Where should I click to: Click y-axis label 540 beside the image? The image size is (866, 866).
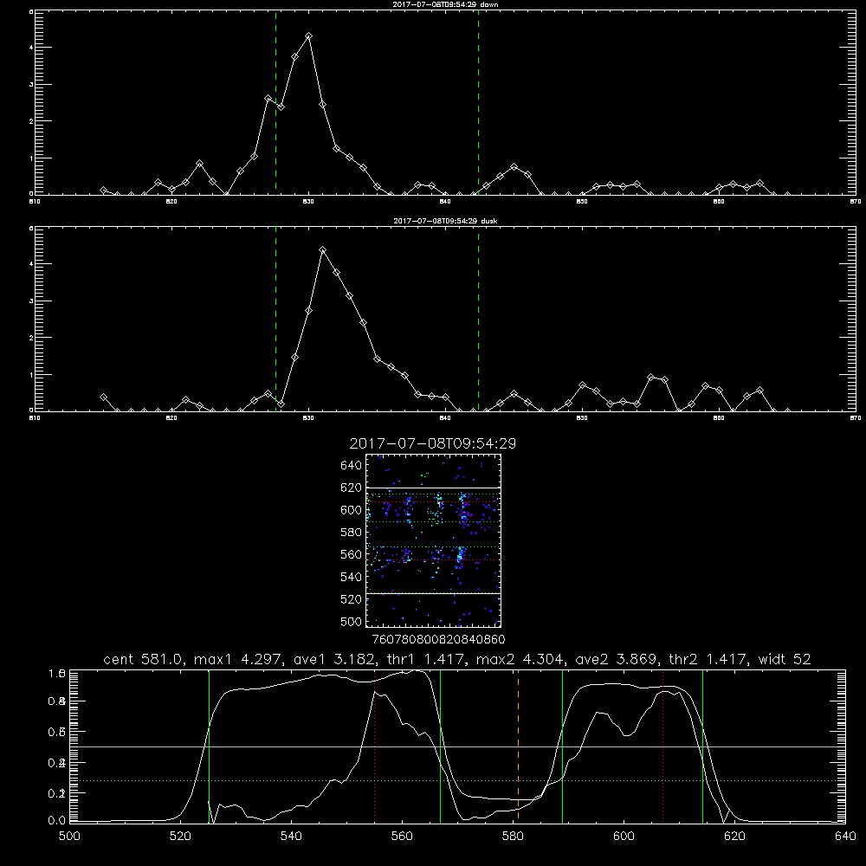(x=352, y=577)
